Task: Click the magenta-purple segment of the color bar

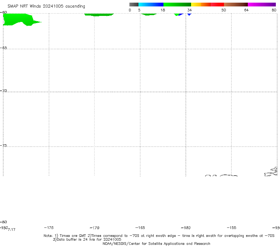Action: [x=262, y=5]
